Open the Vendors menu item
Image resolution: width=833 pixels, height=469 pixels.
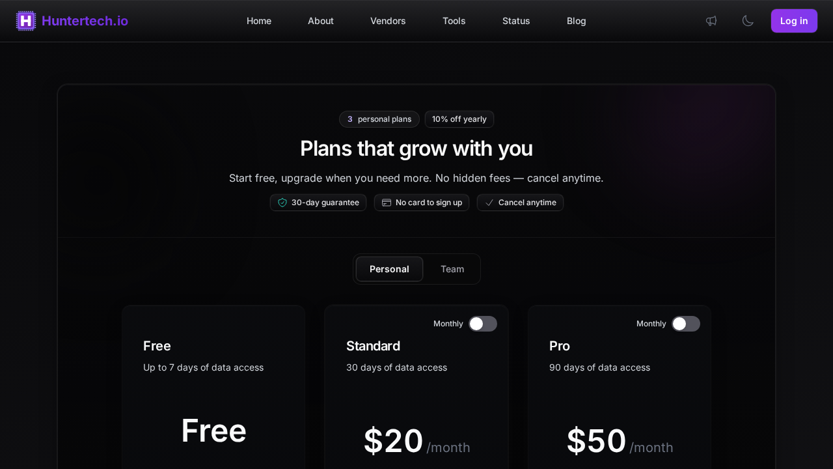388,21
